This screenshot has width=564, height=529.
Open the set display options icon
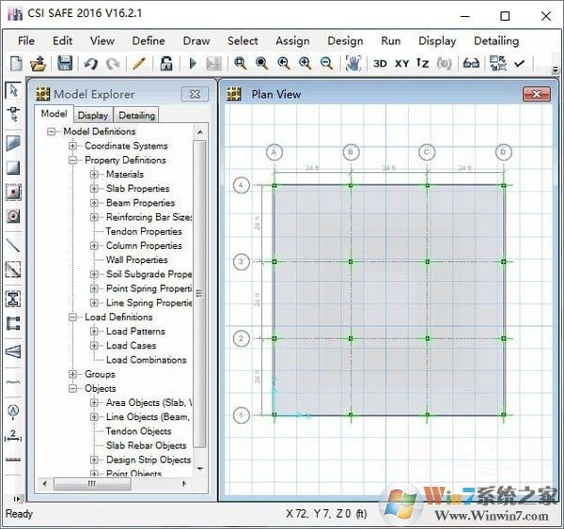(x=498, y=64)
